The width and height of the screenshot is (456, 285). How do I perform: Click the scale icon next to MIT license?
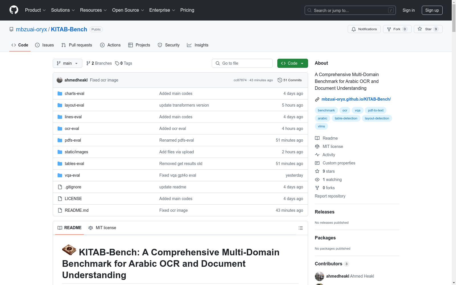(x=317, y=146)
